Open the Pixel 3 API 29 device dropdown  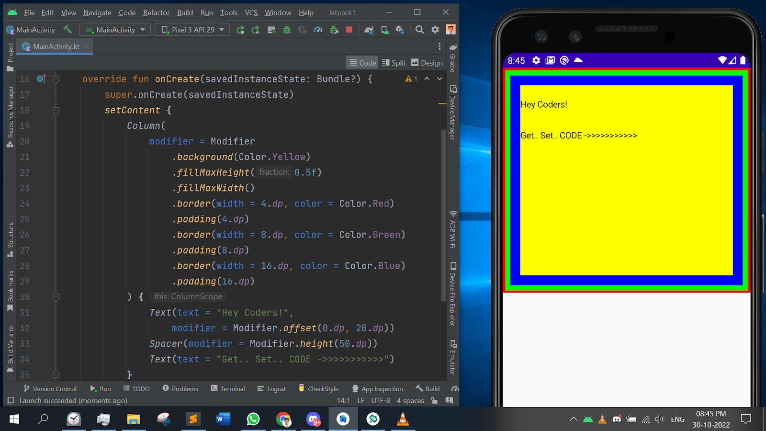193,30
